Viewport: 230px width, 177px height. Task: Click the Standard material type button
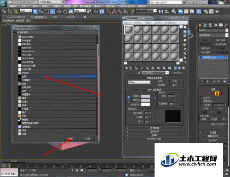(178, 73)
